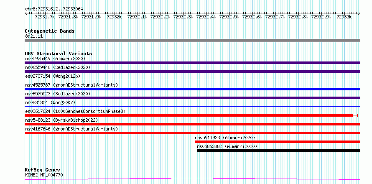Open variant esv2737154 (Wong2012b) label

pos(53,76)
